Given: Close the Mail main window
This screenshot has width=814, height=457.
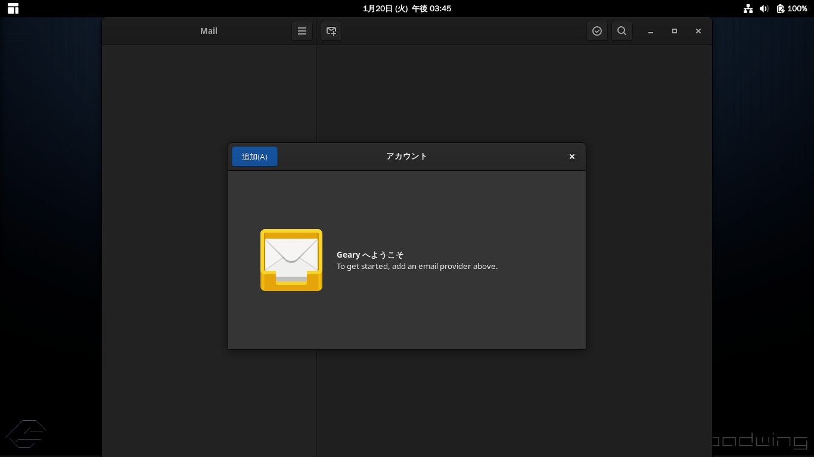Looking at the screenshot, I should (x=698, y=31).
